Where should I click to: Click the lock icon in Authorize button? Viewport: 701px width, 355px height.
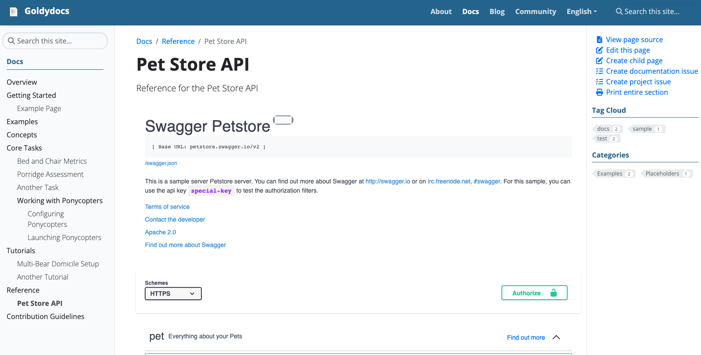554,293
